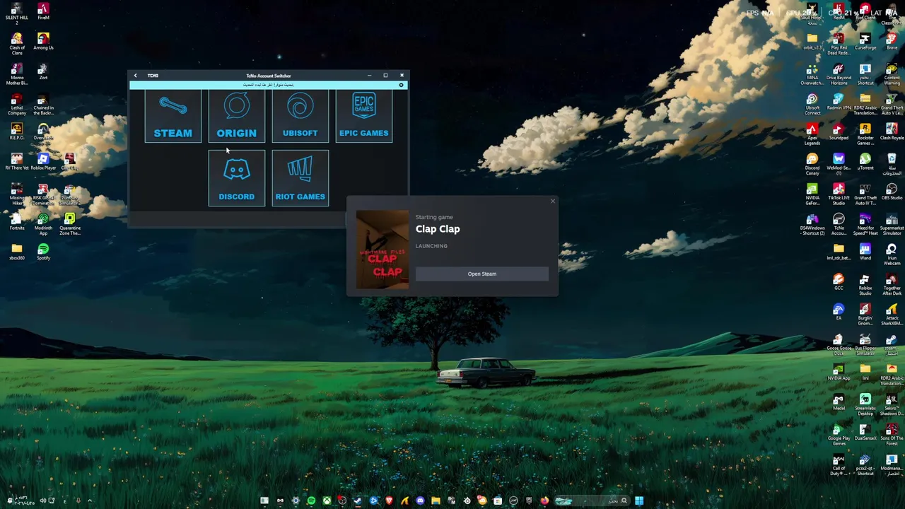Open the Steam platform in TcNo Account Switcher
The width and height of the screenshot is (905, 509).
[173, 117]
